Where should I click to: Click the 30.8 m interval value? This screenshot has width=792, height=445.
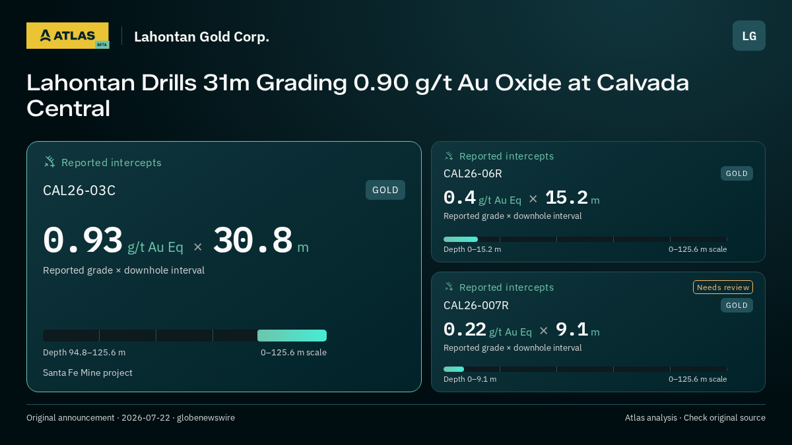click(253, 241)
